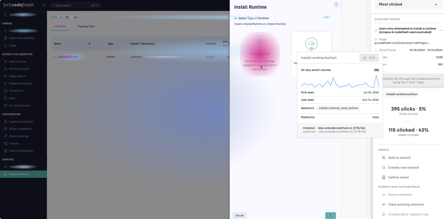Click the Quick Search field
444x219 pixels.
pyautogui.click(x=75, y=6)
